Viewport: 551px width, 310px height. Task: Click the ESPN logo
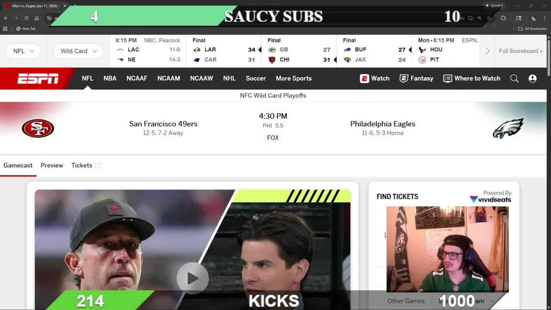click(x=38, y=78)
